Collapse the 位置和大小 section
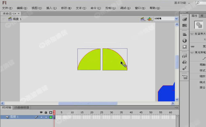Screen dimensions: 206x127 192,34
